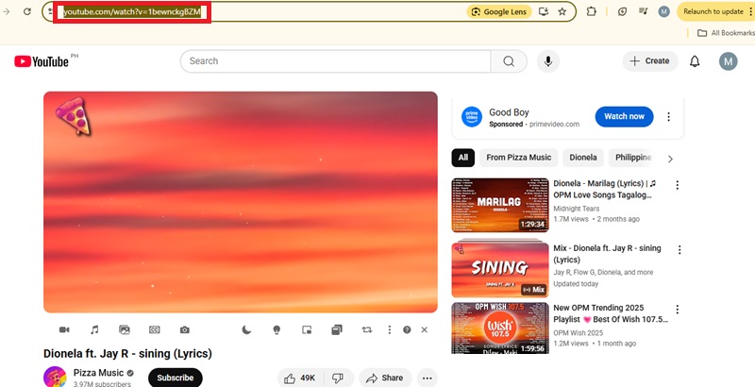The width and height of the screenshot is (755, 387).
Task: Open options for the Sining Mix
Action: pyautogui.click(x=679, y=250)
